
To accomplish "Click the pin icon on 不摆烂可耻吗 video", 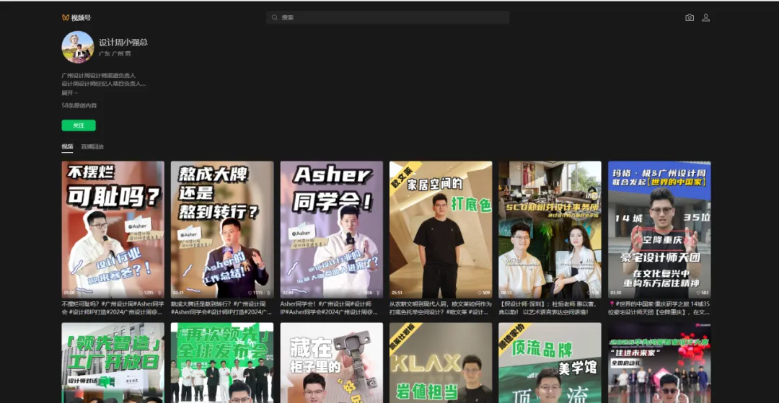I will [159, 293].
